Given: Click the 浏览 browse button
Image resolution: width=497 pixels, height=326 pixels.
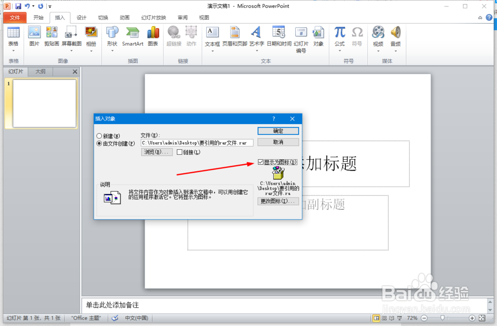Looking at the screenshot, I should [157, 152].
